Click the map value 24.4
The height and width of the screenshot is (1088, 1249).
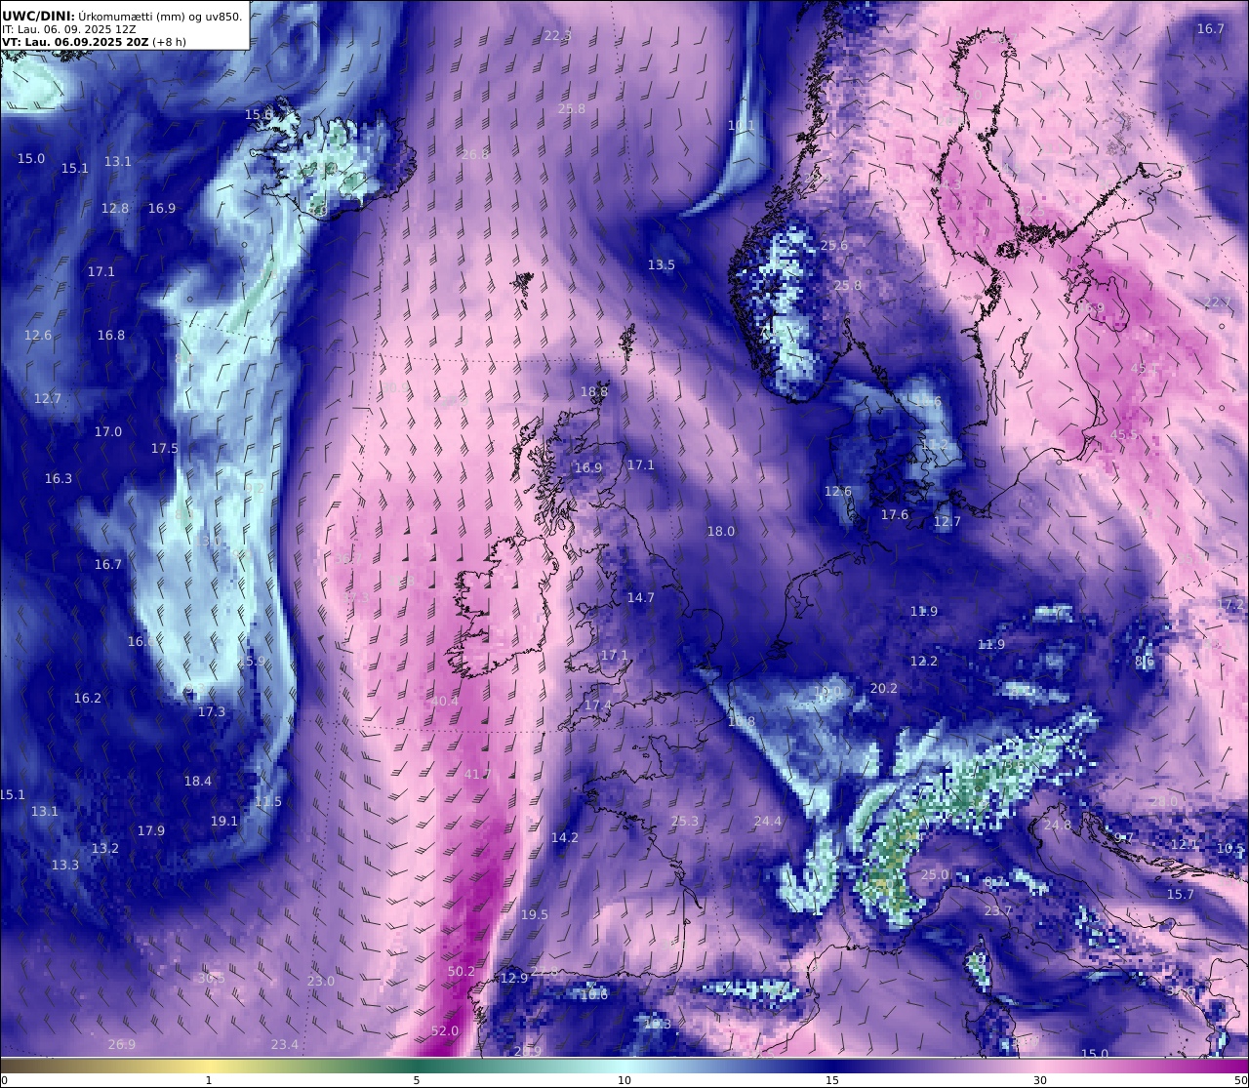768,822
